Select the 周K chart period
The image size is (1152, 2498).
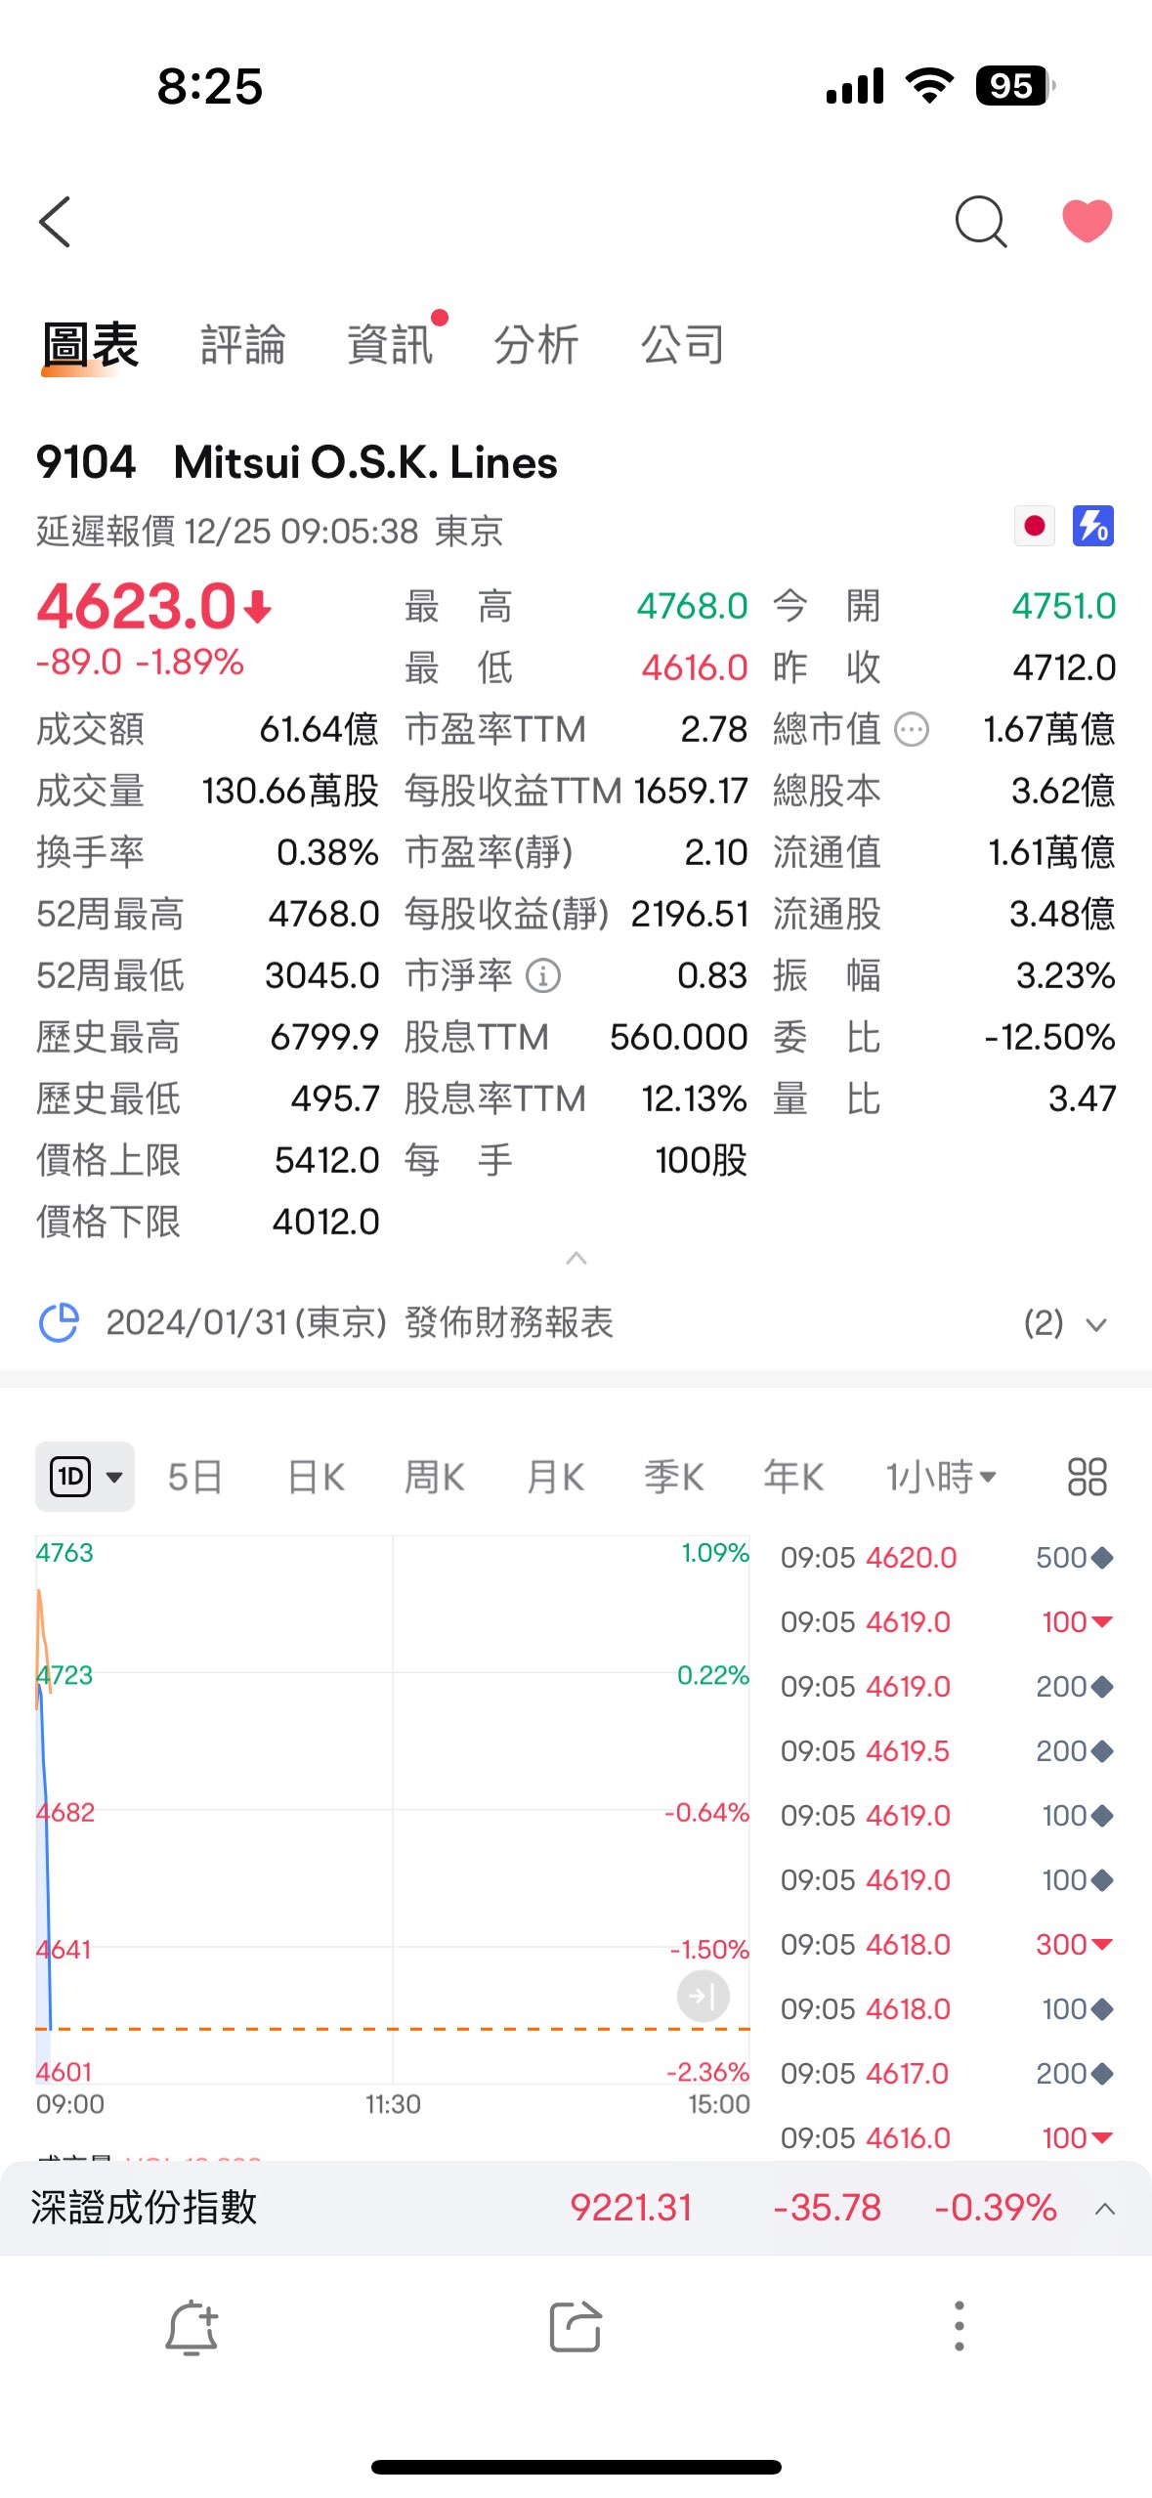pyautogui.click(x=435, y=1477)
